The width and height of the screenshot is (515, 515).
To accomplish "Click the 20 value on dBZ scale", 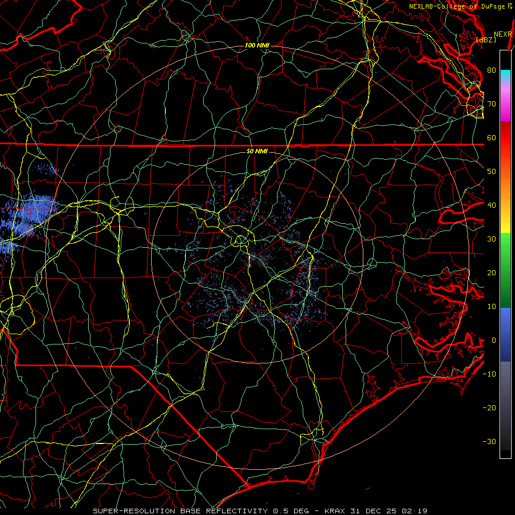I will click(492, 273).
